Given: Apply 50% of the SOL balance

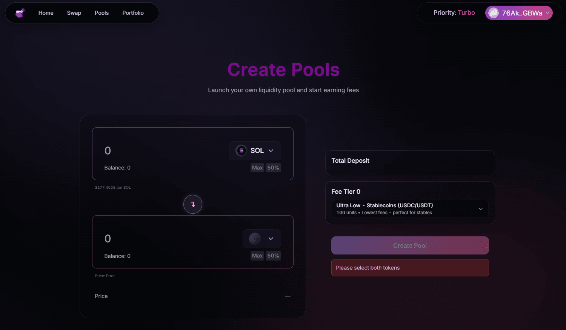Looking at the screenshot, I should pos(273,167).
